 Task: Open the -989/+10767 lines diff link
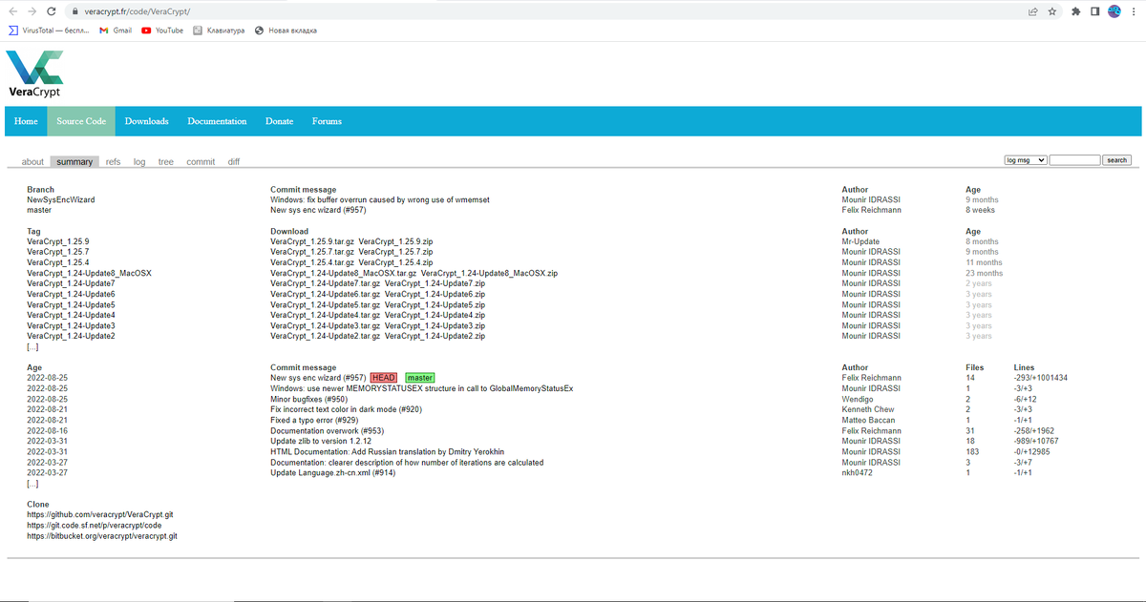1035,442
